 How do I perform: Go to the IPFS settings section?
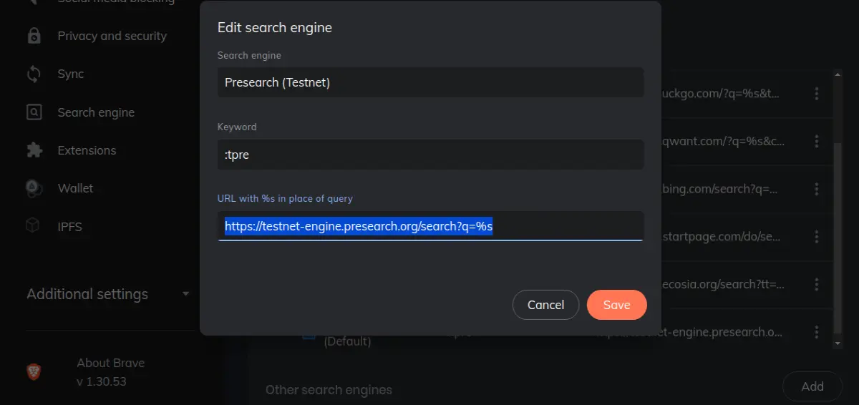(x=70, y=227)
